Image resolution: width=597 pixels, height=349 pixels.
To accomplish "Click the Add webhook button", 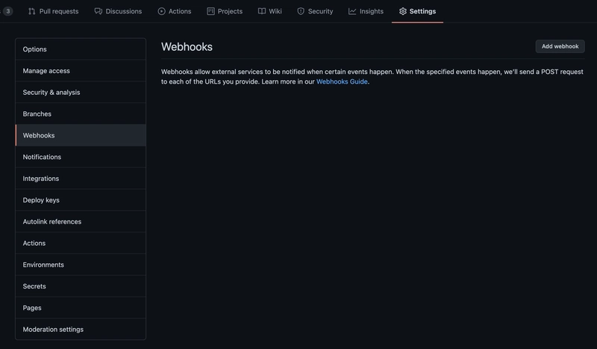I will tap(560, 46).
